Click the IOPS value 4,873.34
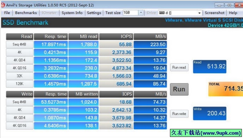Viewport: 243px width, 138px height. coord(116,68)
